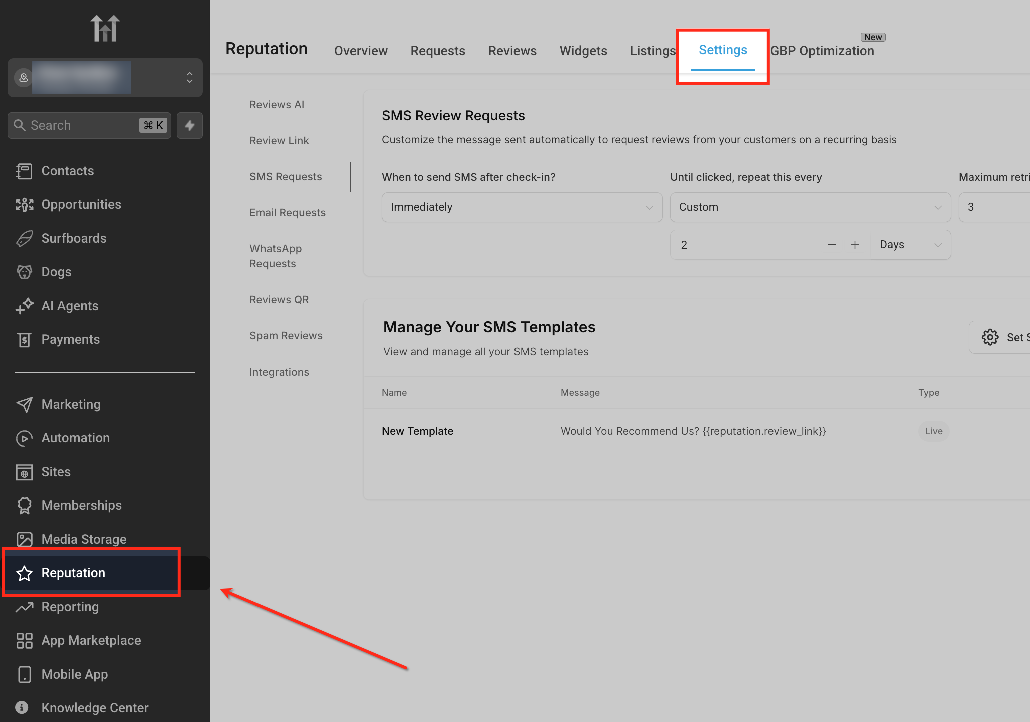Open Opportunities via its sidebar icon
This screenshot has width=1030, height=722.
[x=24, y=205]
